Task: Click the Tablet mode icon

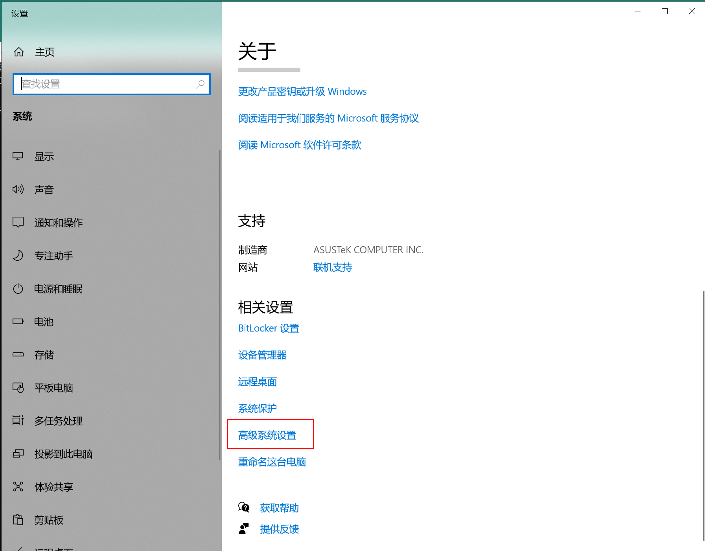Action: (18, 388)
